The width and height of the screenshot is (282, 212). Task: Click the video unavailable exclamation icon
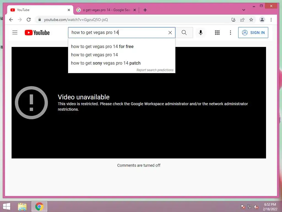click(31, 103)
